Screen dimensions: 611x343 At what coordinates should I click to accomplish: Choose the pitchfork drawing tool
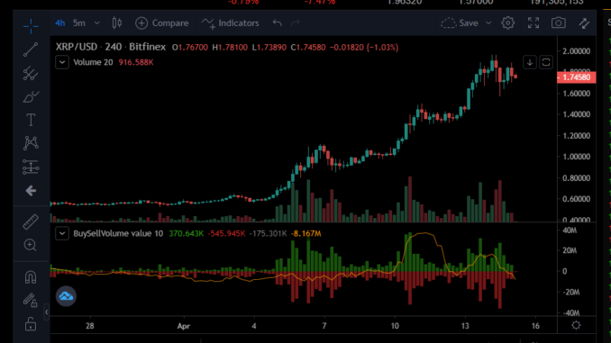click(31, 73)
